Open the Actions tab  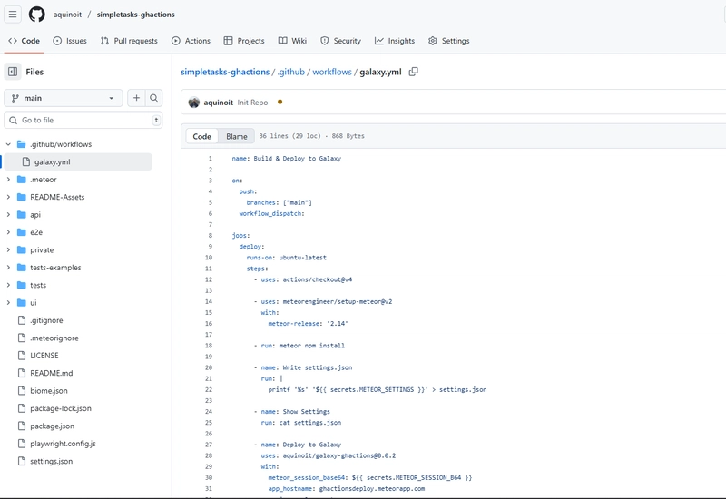tap(191, 41)
